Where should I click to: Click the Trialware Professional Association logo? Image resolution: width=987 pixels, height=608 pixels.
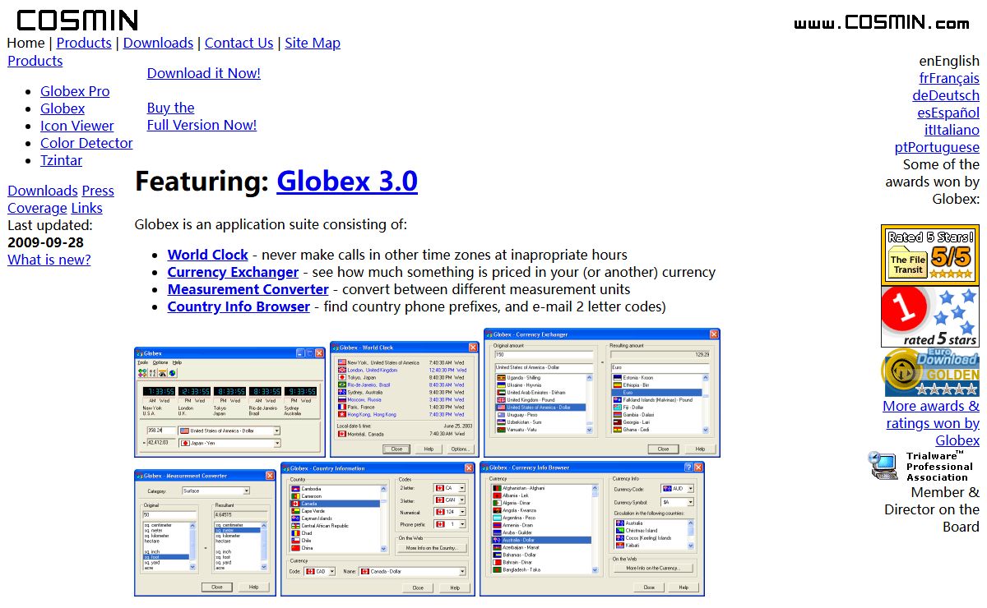(921, 466)
